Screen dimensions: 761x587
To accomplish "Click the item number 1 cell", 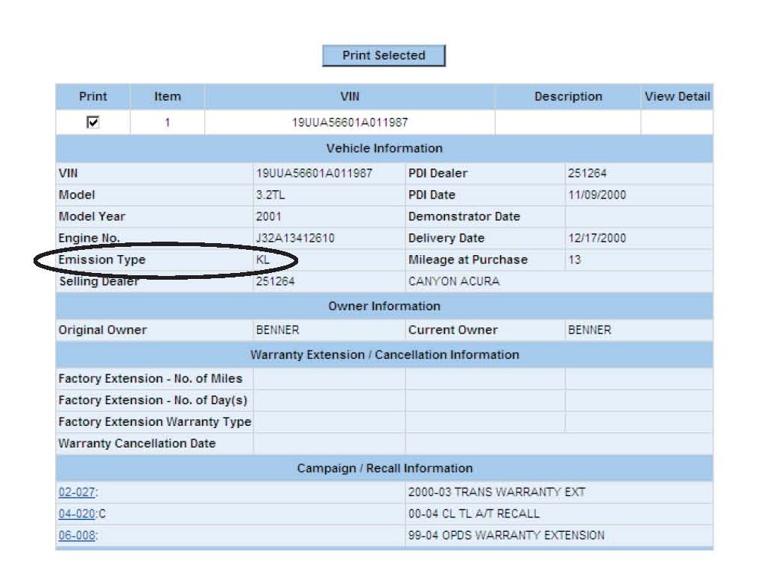I will 167,122.
